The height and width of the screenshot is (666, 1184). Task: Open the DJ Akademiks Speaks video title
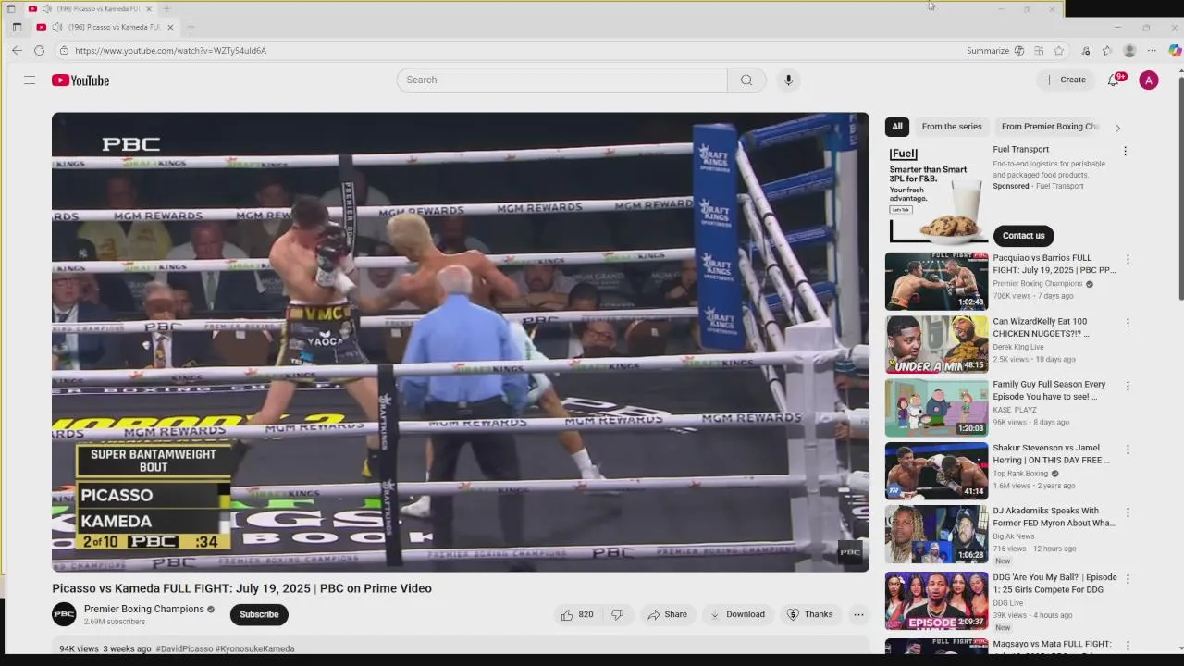click(1054, 517)
